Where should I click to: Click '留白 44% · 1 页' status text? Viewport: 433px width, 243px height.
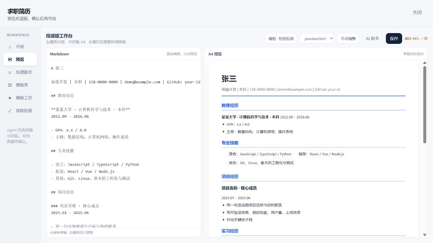click(x=416, y=38)
